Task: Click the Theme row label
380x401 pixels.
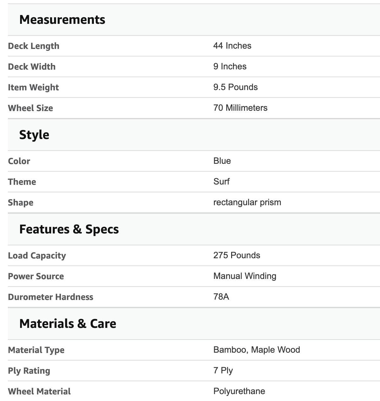Action: [22, 182]
